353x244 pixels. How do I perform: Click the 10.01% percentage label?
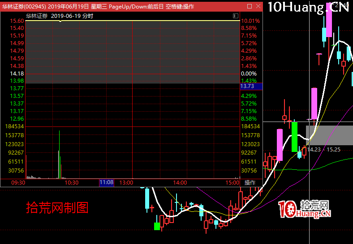(x=250, y=21)
